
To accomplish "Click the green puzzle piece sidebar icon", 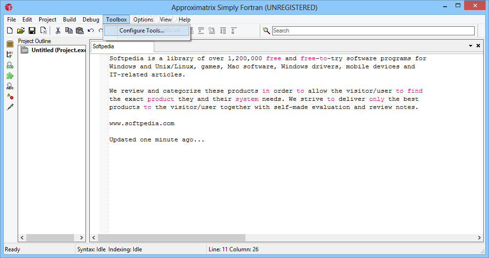I will (10, 76).
